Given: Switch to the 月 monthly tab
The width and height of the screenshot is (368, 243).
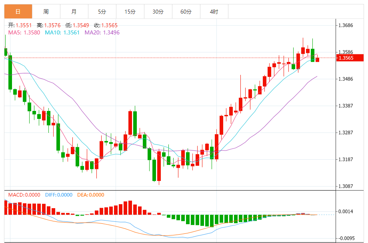Looking at the screenshot, I should pos(74,12).
